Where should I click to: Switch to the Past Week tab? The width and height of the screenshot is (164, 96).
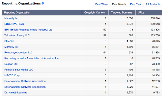tap(101, 4)
